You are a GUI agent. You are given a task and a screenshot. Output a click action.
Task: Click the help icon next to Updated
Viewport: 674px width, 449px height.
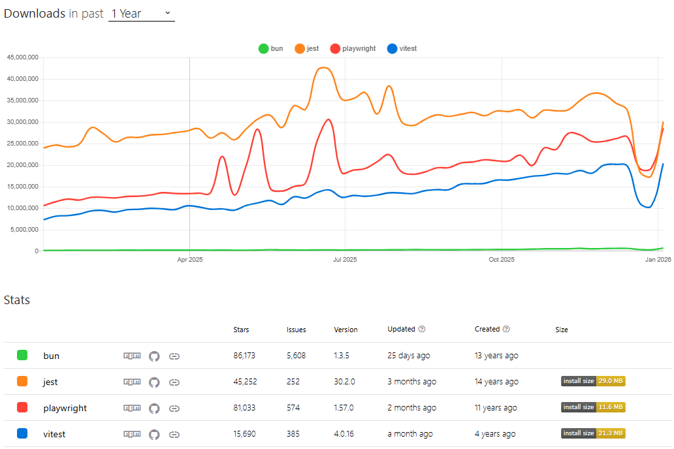pyautogui.click(x=422, y=329)
